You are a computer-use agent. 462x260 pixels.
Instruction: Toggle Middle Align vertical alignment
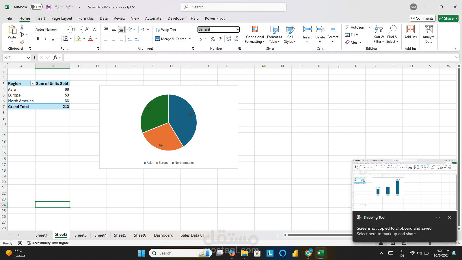pyautogui.click(x=114, y=29)
